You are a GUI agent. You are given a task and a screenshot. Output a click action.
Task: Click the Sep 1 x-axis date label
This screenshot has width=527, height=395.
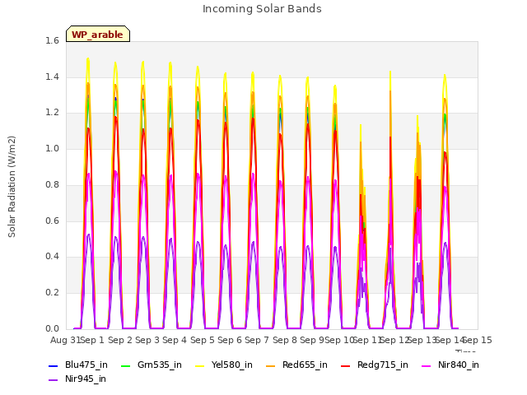tap(92, 340)
